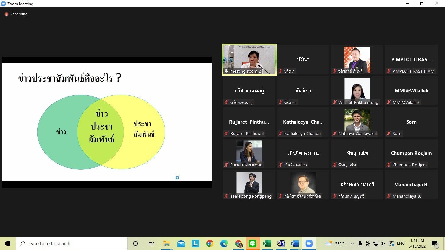
Task: Click the Task View icon
Action: tap(151, 243)
